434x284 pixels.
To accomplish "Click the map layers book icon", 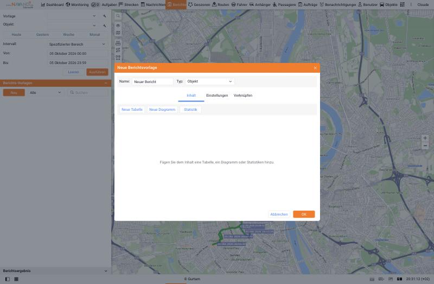I will pyautogui.click(x=118, y=33).
